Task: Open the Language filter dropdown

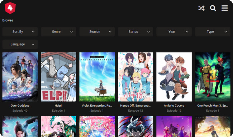Action: tap(20, 44)
